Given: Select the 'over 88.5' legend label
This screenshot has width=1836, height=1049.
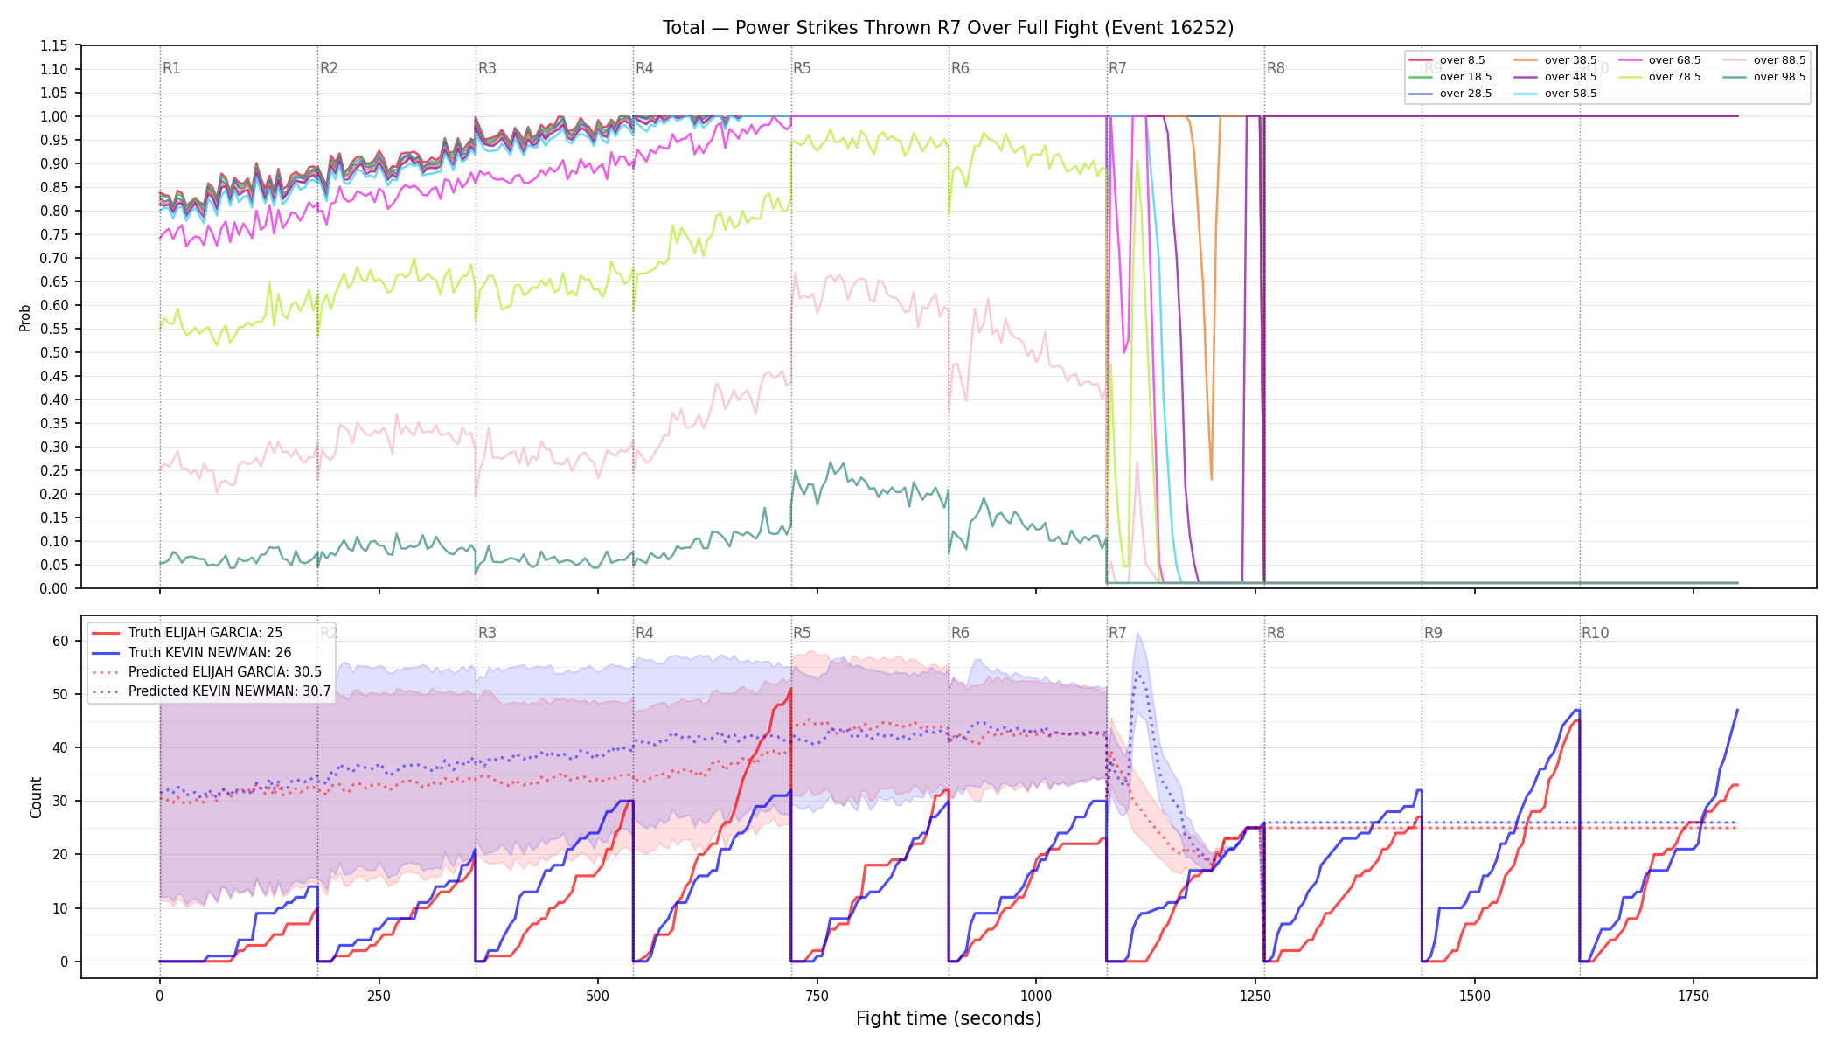Looking at the screenshot, I should pos(1779,60).
